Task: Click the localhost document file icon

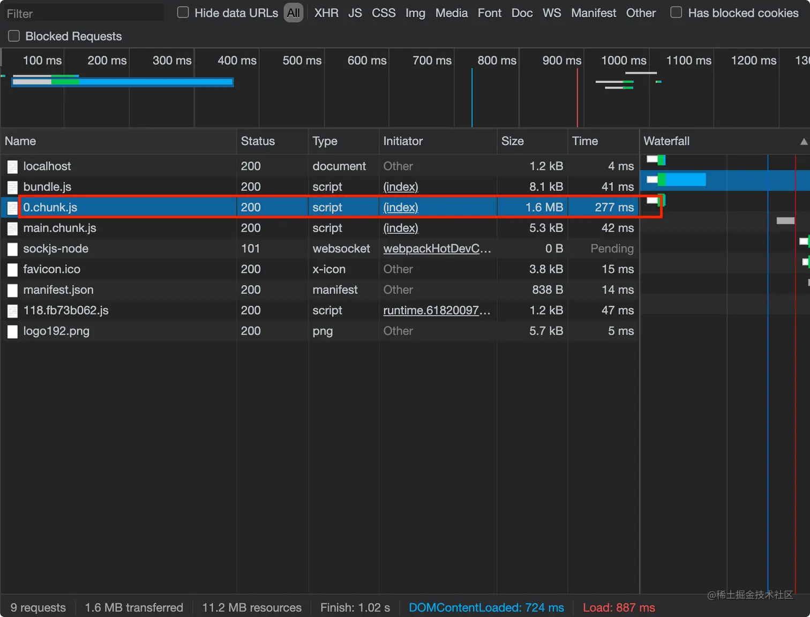Action: click(x=12, y=167)
